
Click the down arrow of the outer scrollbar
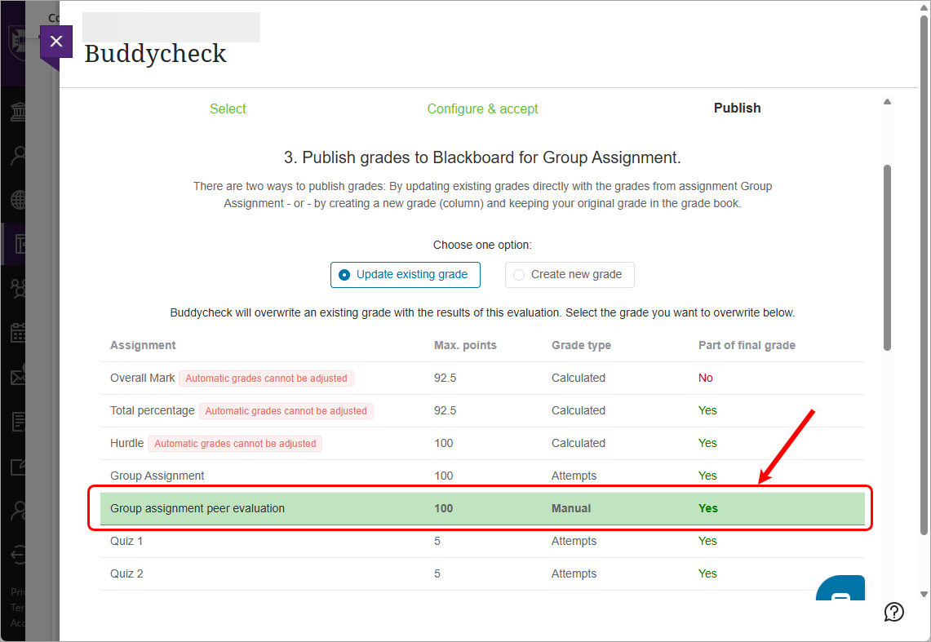(924, 594)
